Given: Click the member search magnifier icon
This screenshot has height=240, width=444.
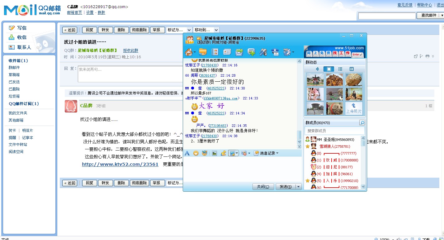Looking at the screenshot, I should pyautogui.click(x=362, y=123).
